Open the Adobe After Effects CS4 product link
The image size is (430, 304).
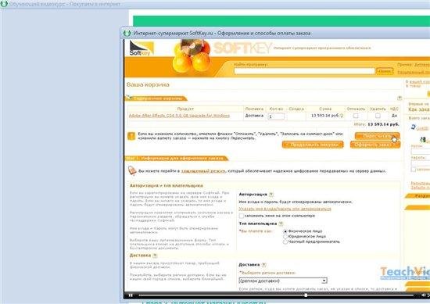[179, 116]
